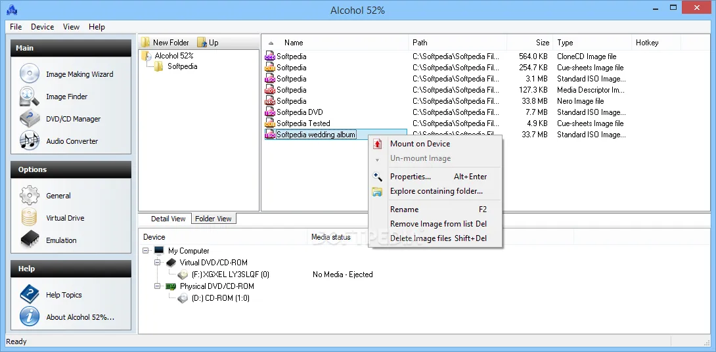This screenshot has width=716, height=352.
Task: Click the CUE icon next to Softpedia Tested
Action: (270, 123)
